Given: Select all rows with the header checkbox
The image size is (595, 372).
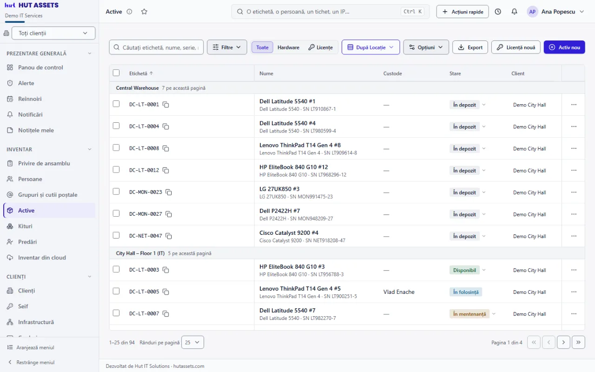Looking at the screenshot, I should pyautogui.click(x=116, y=73).
